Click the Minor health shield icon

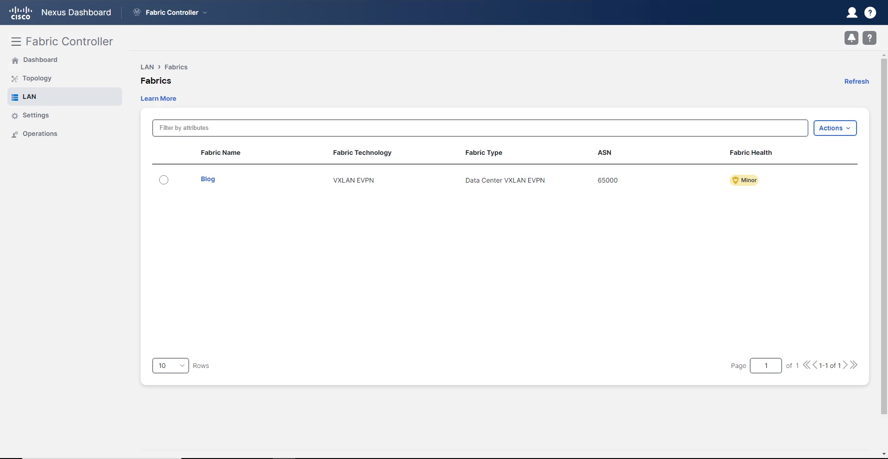pyautogui.click(x=735, y=180)
